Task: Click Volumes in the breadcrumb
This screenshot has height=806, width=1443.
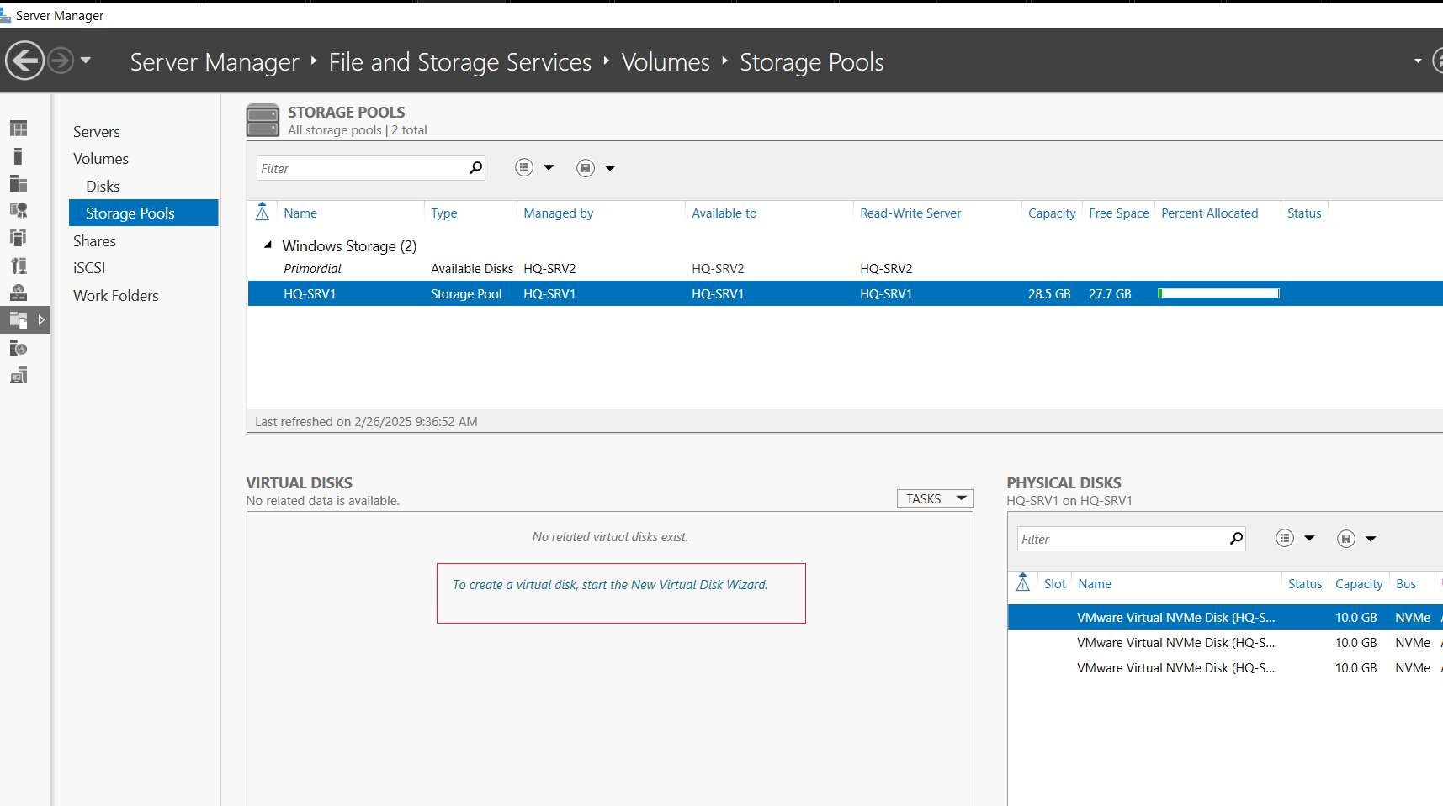Action: tap(666, 62)
